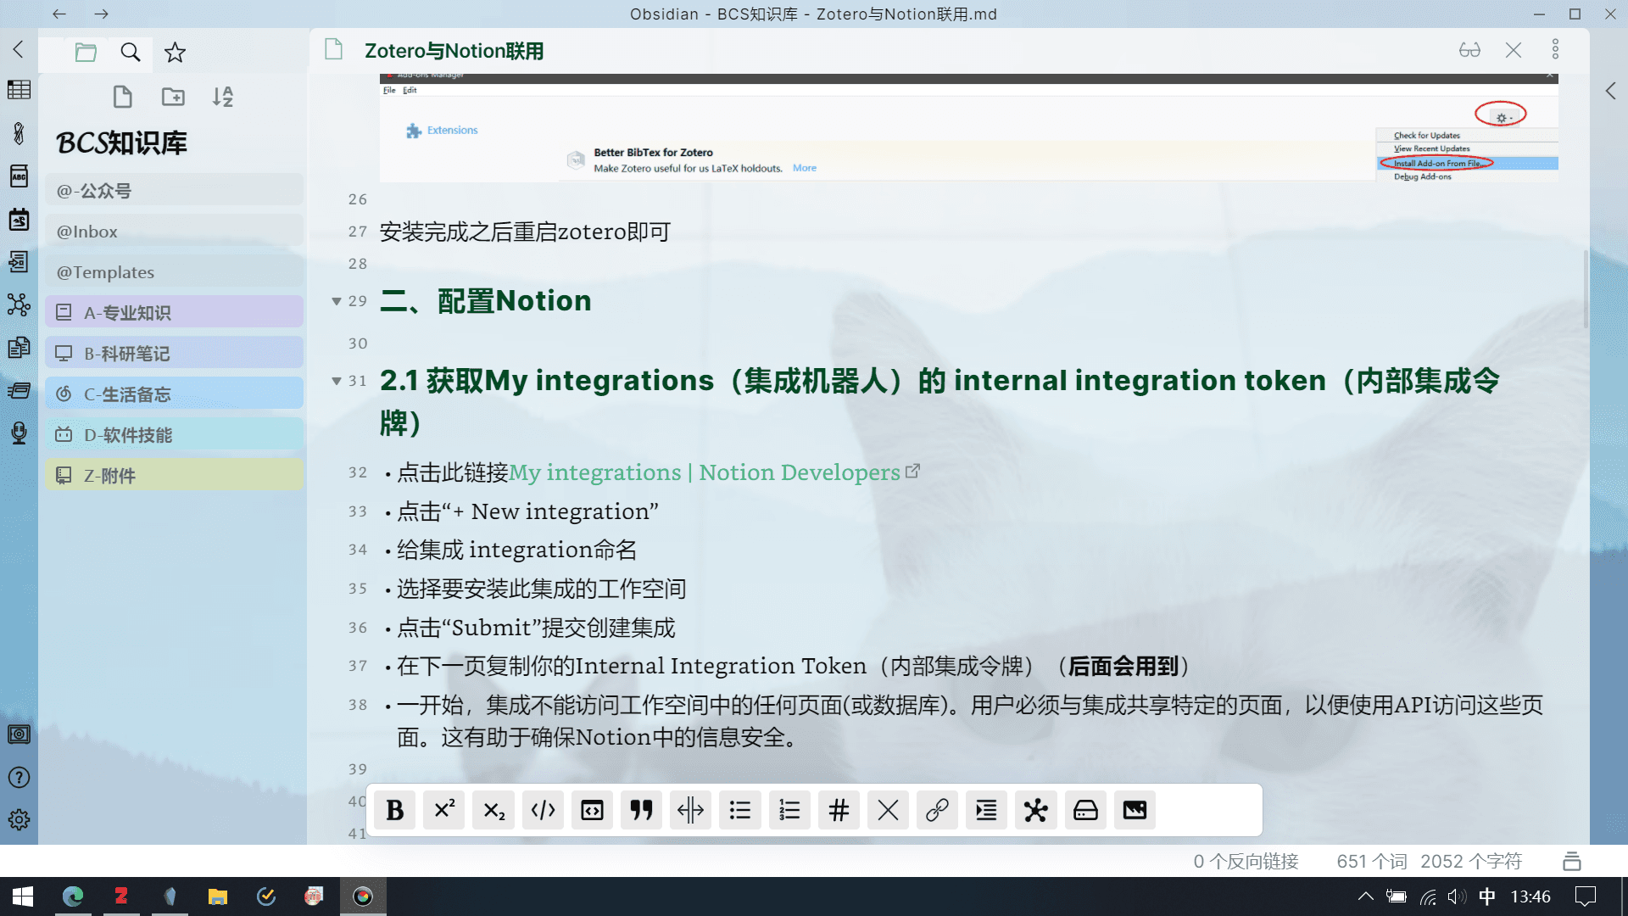Open the starred bookmarks tab
1628x916 pixels.
pyautogui.click(x=175, y=53)
